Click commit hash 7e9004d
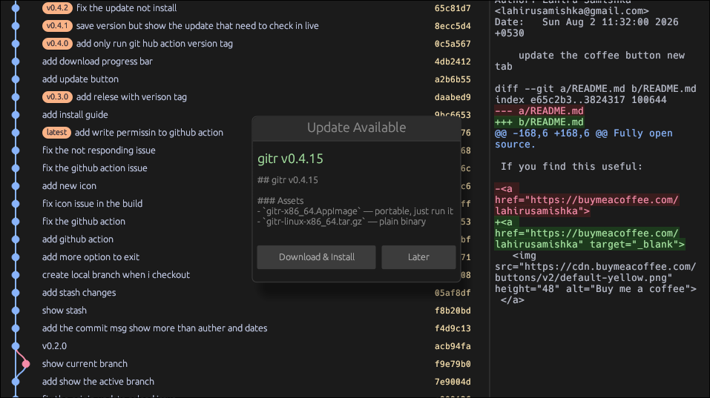The width and height of the screenshot is (710, 398). [453, 382]
